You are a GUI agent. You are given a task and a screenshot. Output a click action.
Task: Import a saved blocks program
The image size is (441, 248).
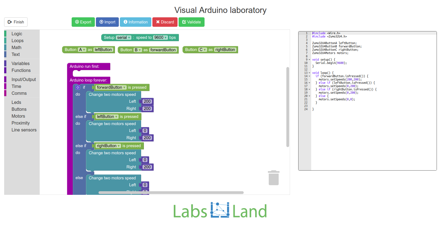pyautogui.click(x=107, y=22)
